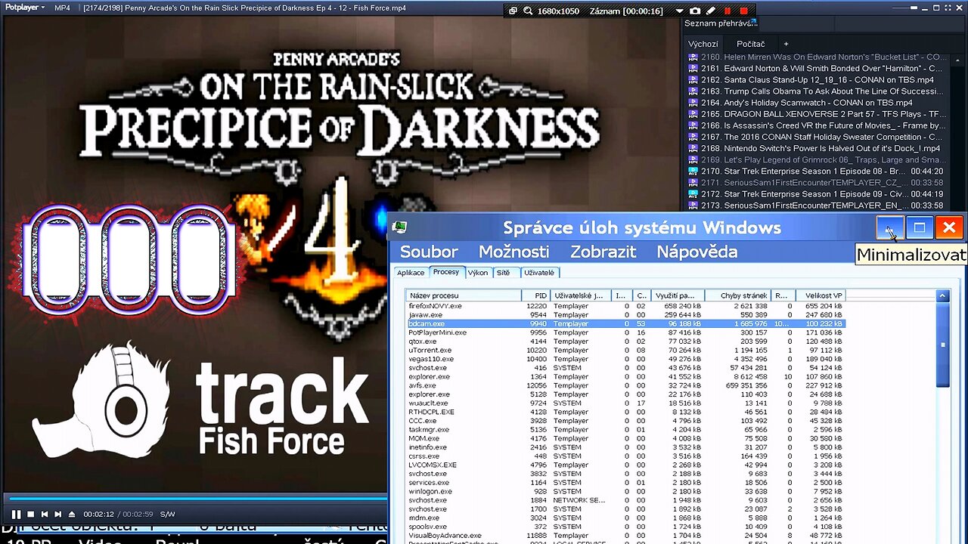This screenshot has width=968, height=544.
Task: Select playlist item 2172 Star Trek Enterprise Episode 09
Action: pyautogui.click(x=815, y=194)
